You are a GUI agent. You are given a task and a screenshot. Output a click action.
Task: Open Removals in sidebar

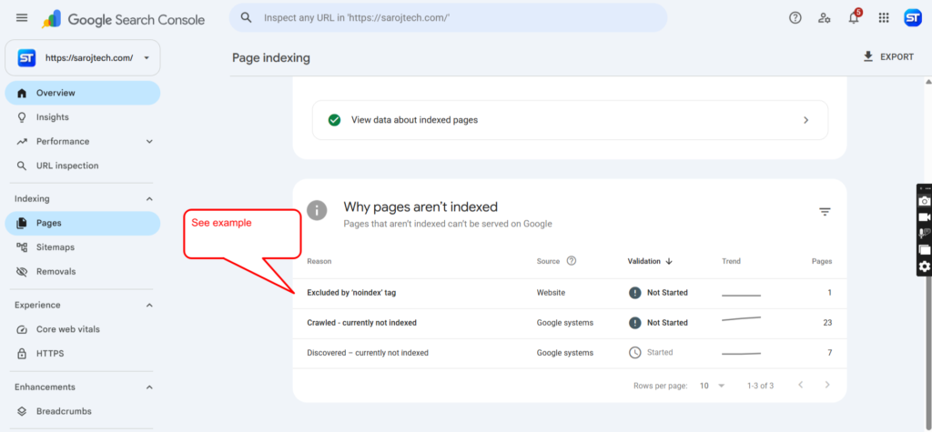pos(83,272)
